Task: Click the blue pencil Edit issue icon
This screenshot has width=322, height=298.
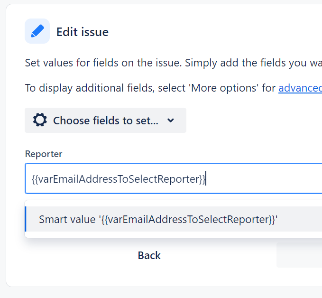Action: point(37,31)
